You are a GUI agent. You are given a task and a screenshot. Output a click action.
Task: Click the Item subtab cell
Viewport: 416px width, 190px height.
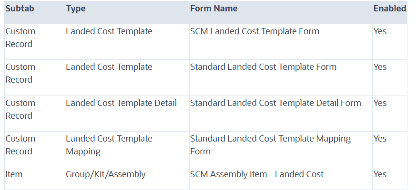(14, 174)
